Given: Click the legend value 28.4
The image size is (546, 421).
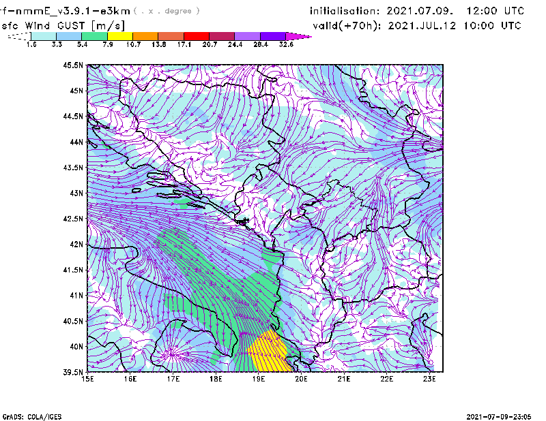Looking at the screenshot, I should (x=261, y=44).
